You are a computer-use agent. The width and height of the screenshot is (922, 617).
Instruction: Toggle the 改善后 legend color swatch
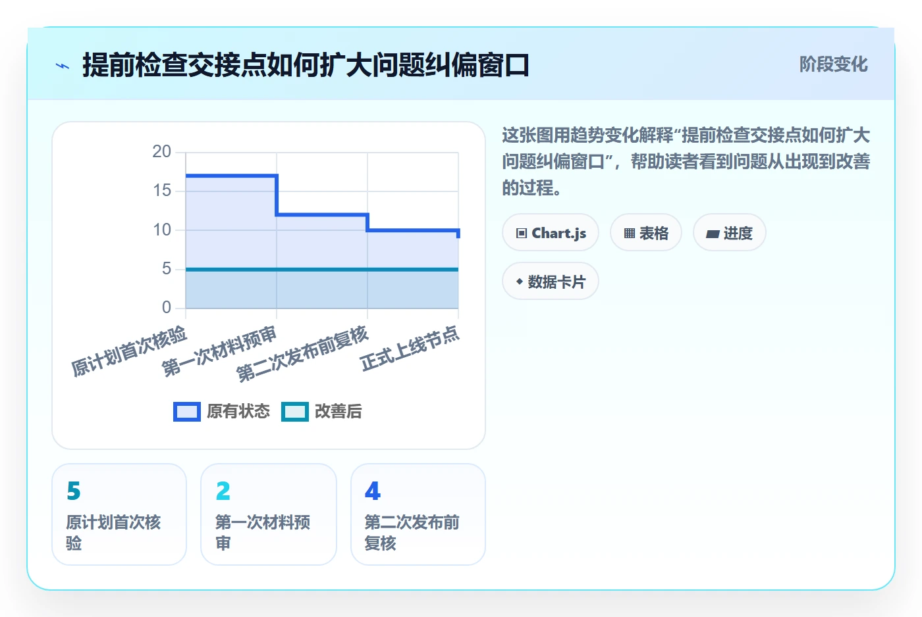[295, 412]
